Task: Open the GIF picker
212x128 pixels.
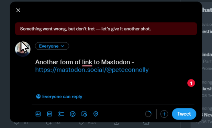Action: coord(49,114)
